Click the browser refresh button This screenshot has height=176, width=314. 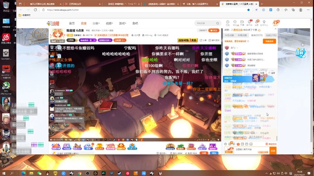pos(35,10)
